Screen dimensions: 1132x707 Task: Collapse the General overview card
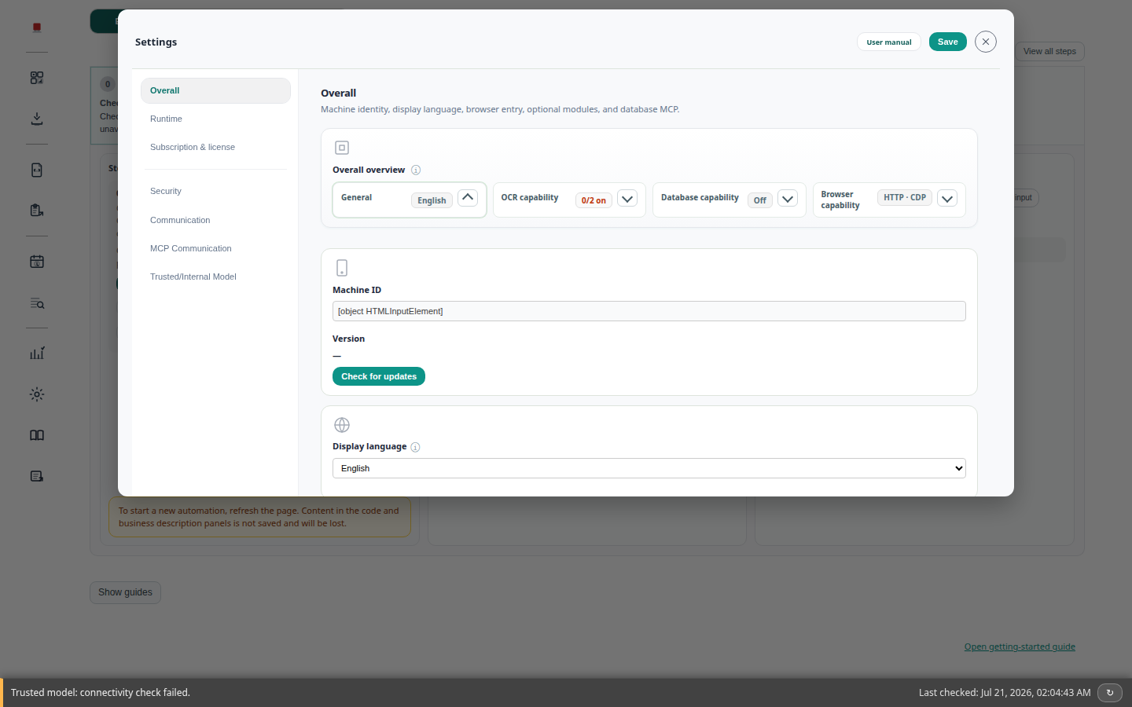468,197
